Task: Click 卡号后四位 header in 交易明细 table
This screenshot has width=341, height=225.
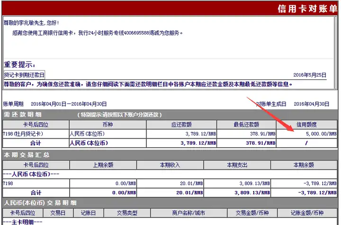Action: click(23, 213)
